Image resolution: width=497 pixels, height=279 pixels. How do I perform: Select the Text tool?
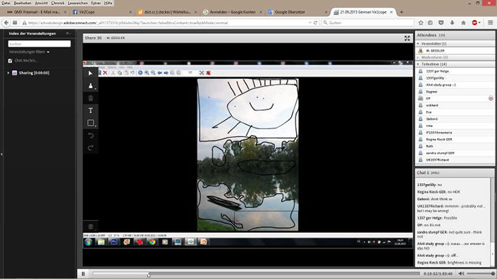click(x=91, y=110)
